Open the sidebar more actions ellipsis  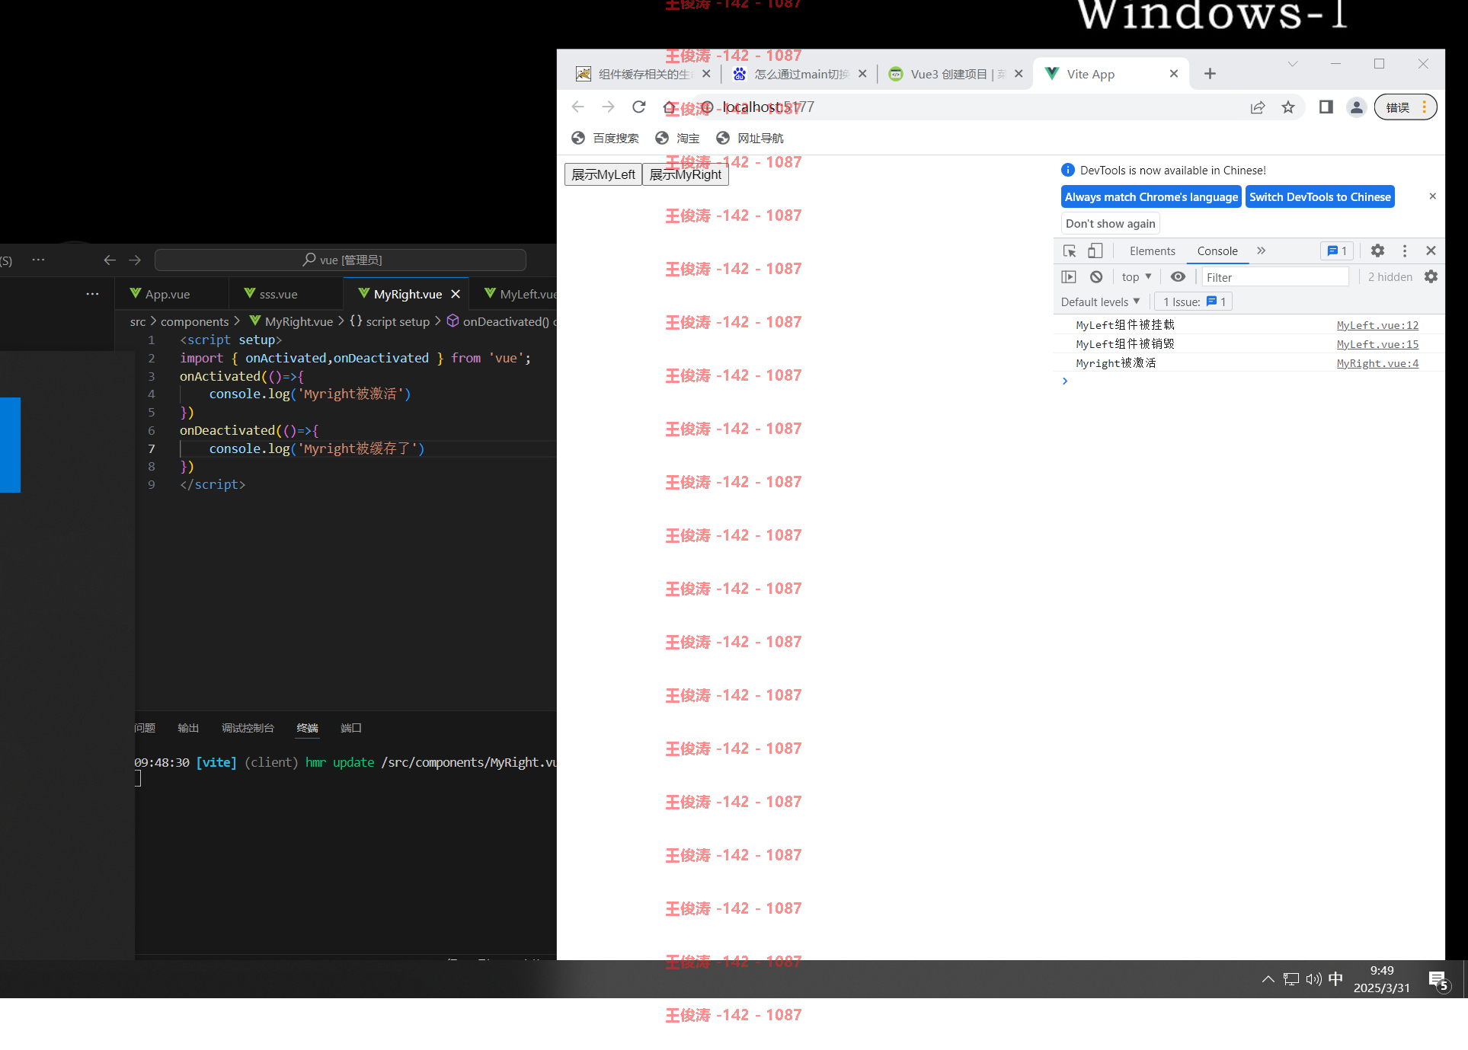pyautogui.click(x=92, y=294)
